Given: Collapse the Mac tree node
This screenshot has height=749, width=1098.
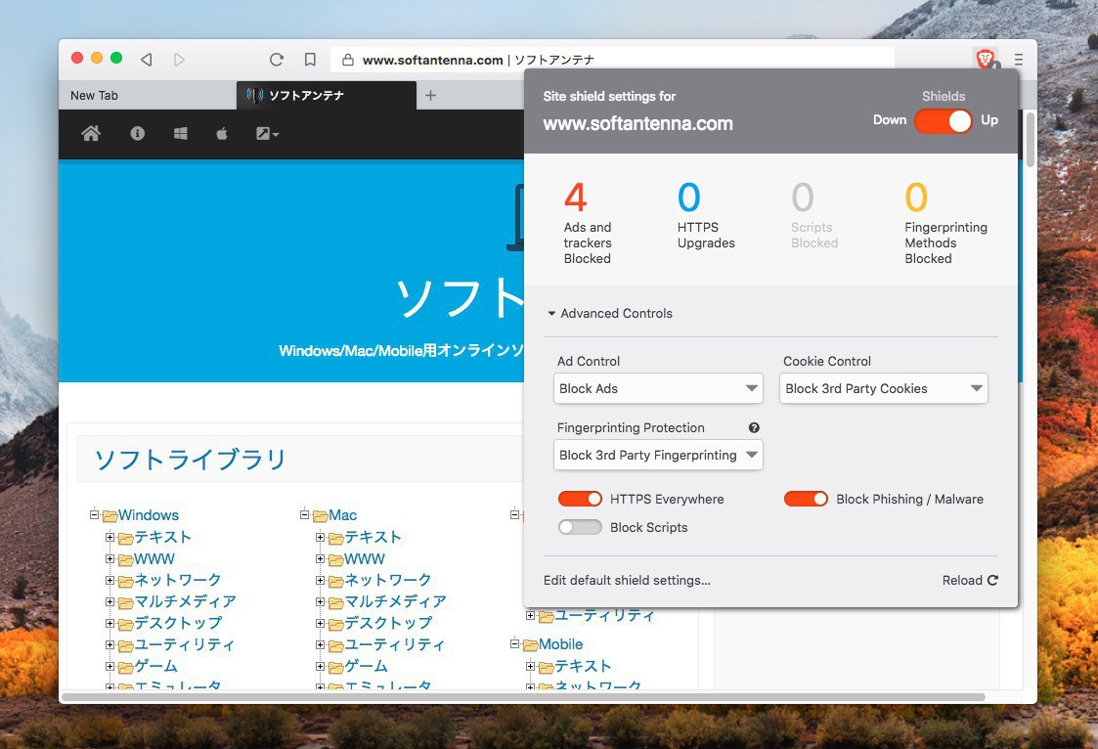Looking at the screenshot, I should coord(305,514).
